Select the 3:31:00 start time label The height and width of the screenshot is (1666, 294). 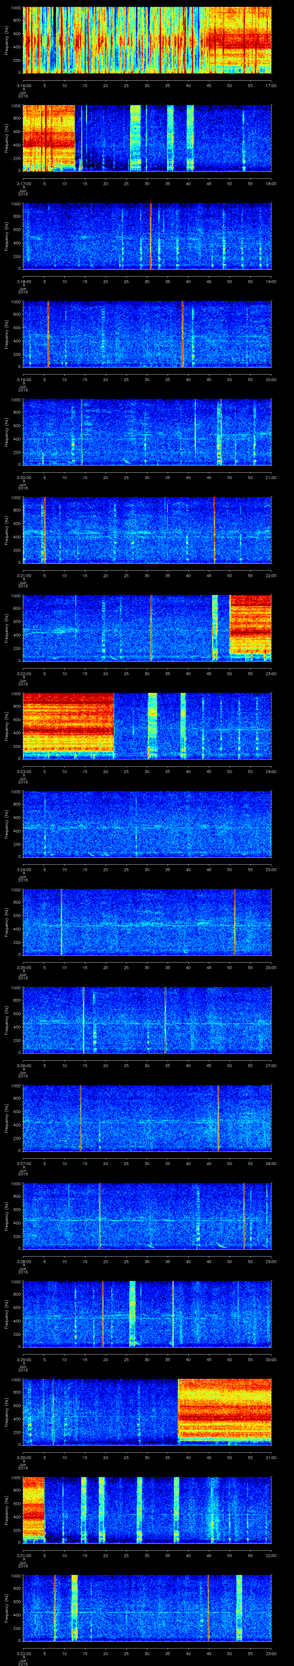click(23, 1555)
